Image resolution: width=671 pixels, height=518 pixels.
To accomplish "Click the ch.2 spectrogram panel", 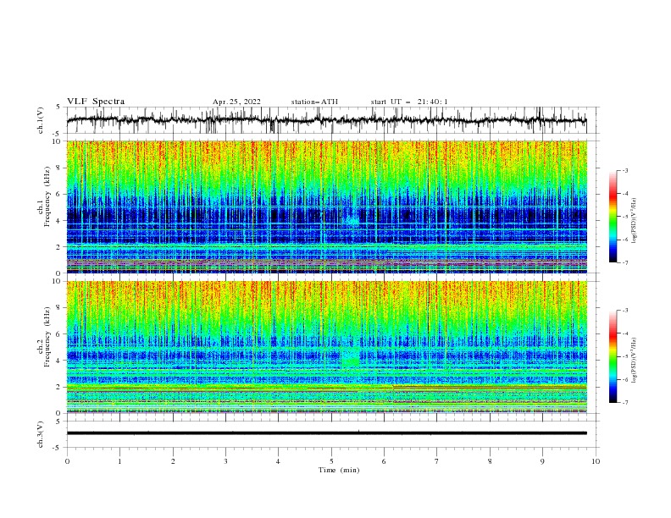I will pyautogui.click(x=326, y=347).
